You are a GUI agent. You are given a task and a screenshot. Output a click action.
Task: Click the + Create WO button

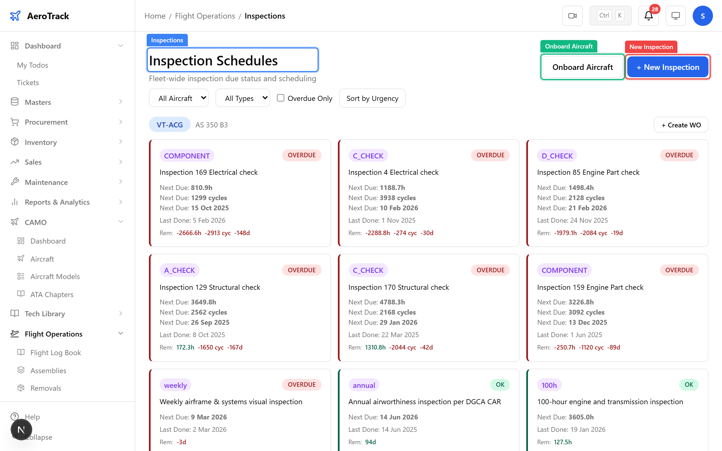point(681,125)
